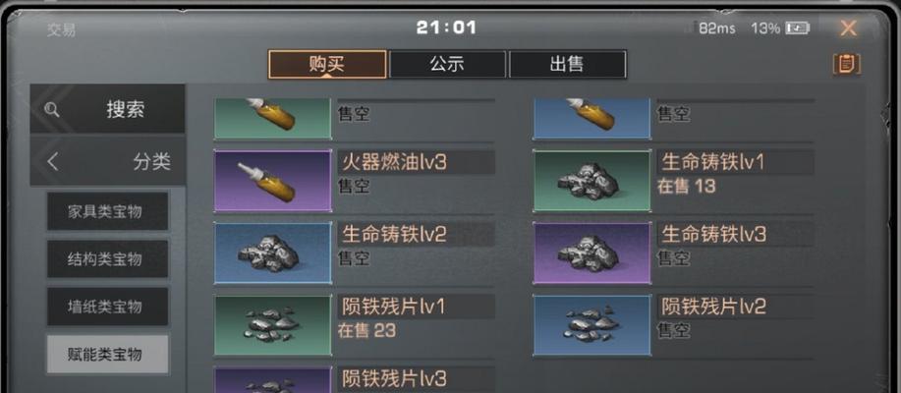The width and height of the screenshot is (901, 393).
Task: Choose the 家具类宝物 category
Action: coord(107,211)
